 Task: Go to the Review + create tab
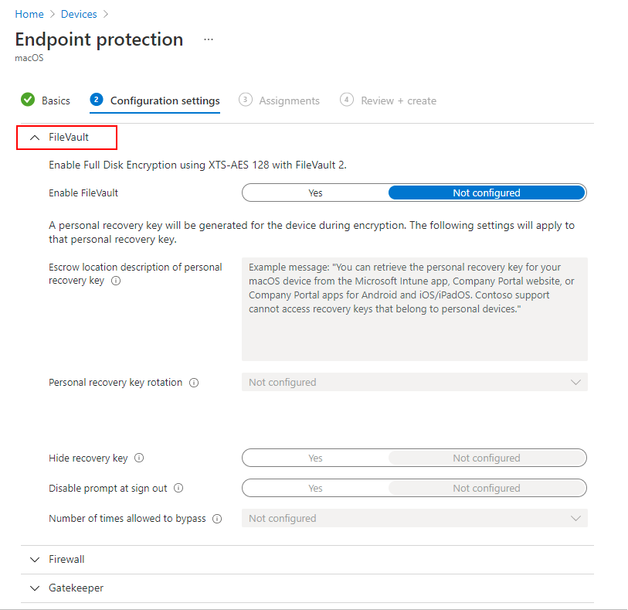coord(398,101)
